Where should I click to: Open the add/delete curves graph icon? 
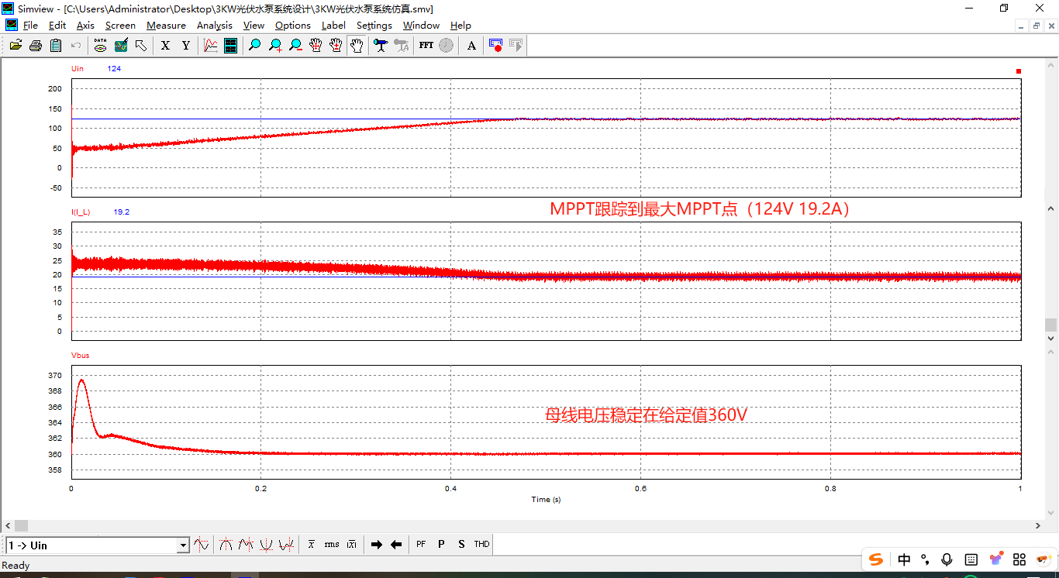click(x=210, y=46)
